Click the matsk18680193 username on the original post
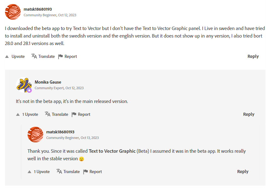 [x=38, y=9]
